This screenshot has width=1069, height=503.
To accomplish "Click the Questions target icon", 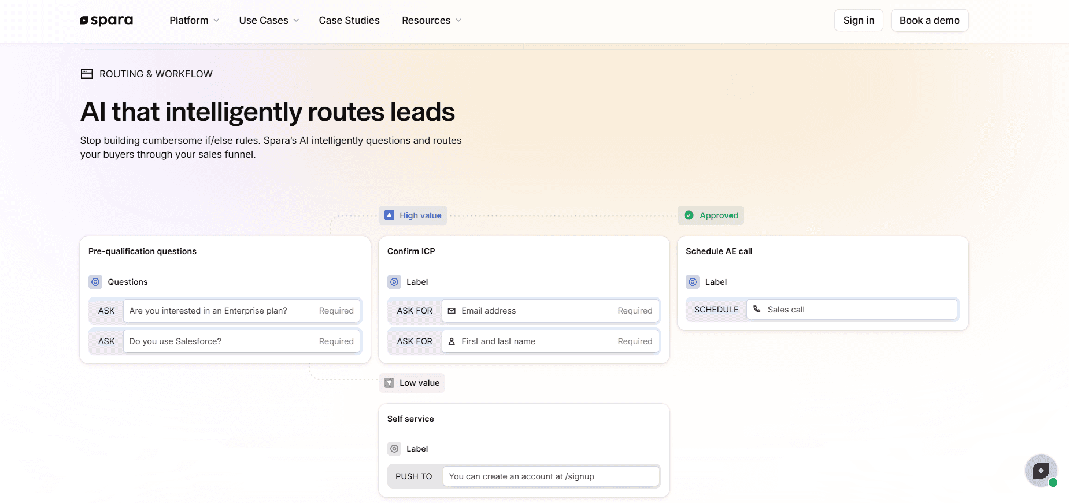I will [x=95, y=282].
